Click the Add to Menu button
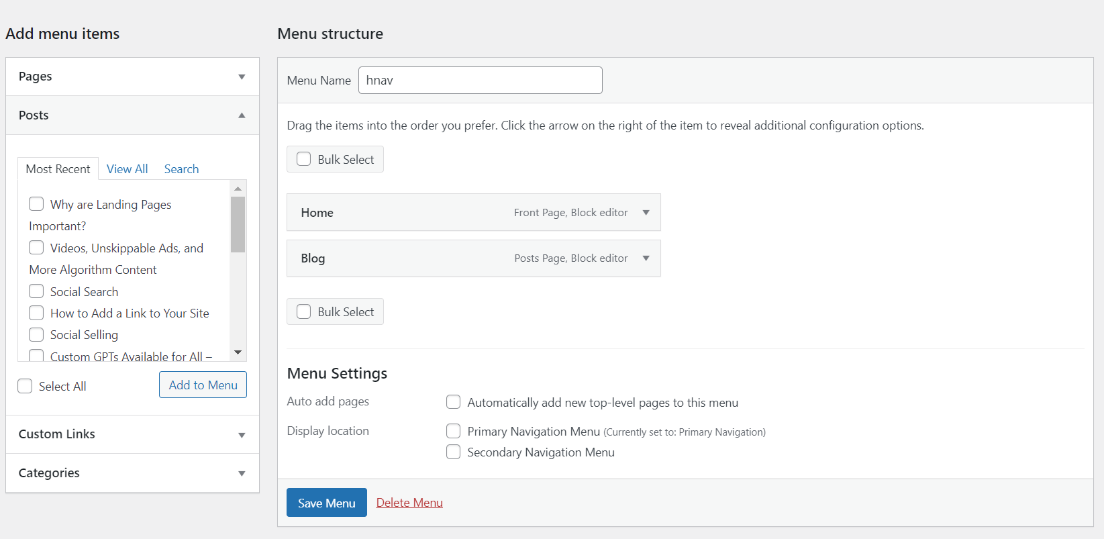The height and width of the screenshot is (539, 1104). click(x=203, y=385)
